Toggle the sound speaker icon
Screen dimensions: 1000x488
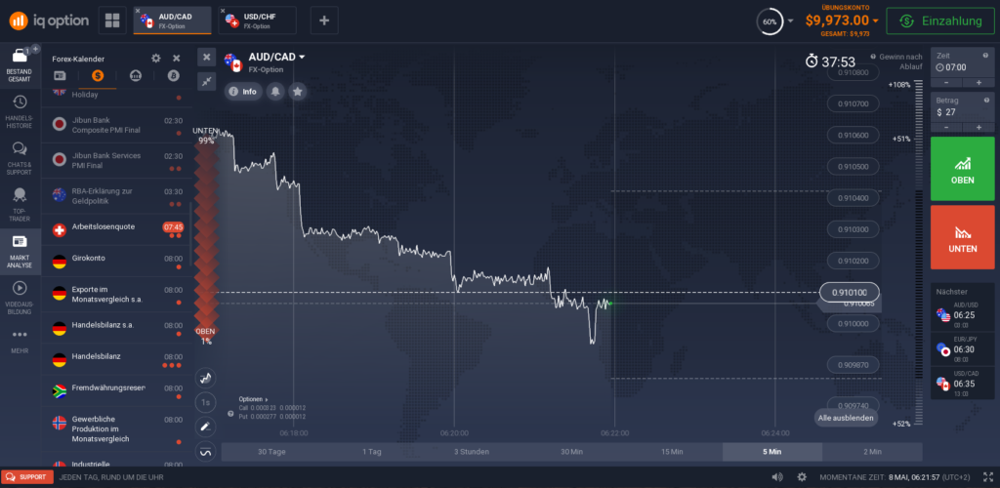tap(776, 477)
